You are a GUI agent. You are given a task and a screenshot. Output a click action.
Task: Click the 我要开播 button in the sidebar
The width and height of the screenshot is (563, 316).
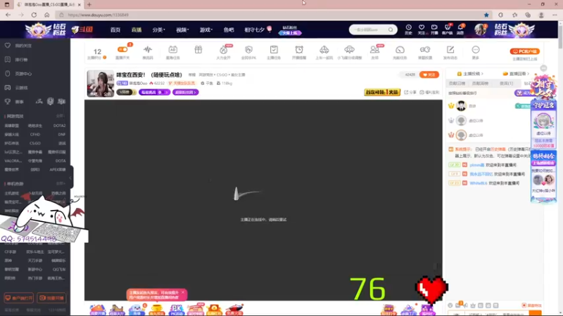coord(51,298)
